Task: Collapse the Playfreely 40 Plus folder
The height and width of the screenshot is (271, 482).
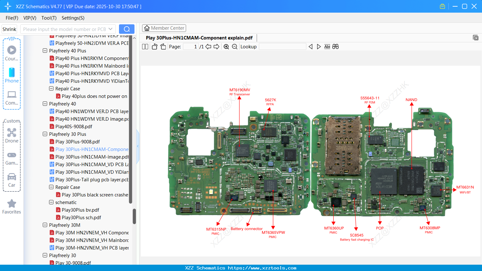Action: click(x=45, y=51)
